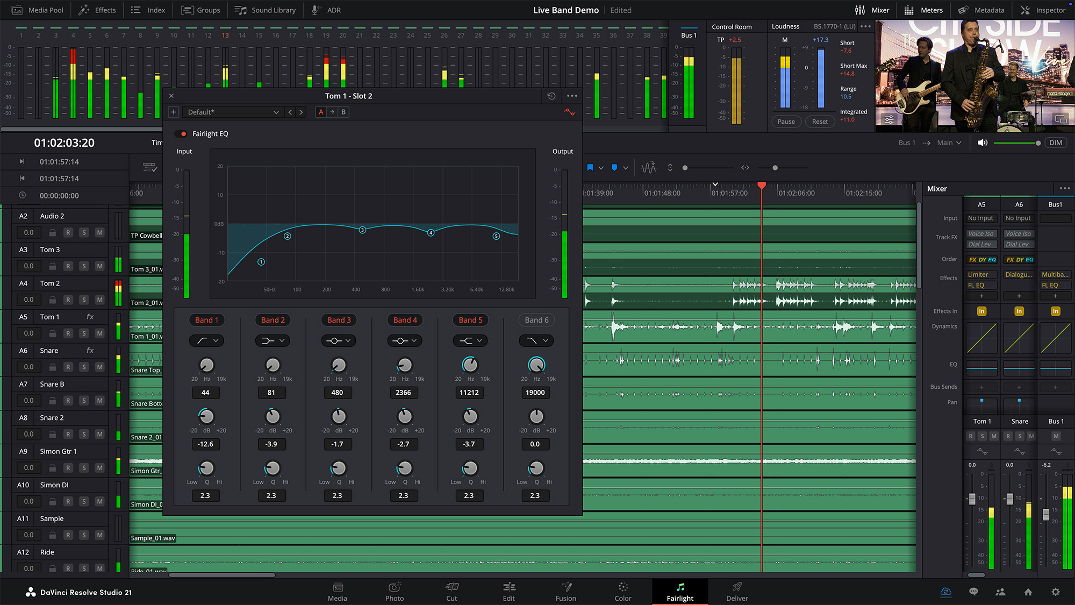Click the Pause button in Loudness meter

(786, 122)
